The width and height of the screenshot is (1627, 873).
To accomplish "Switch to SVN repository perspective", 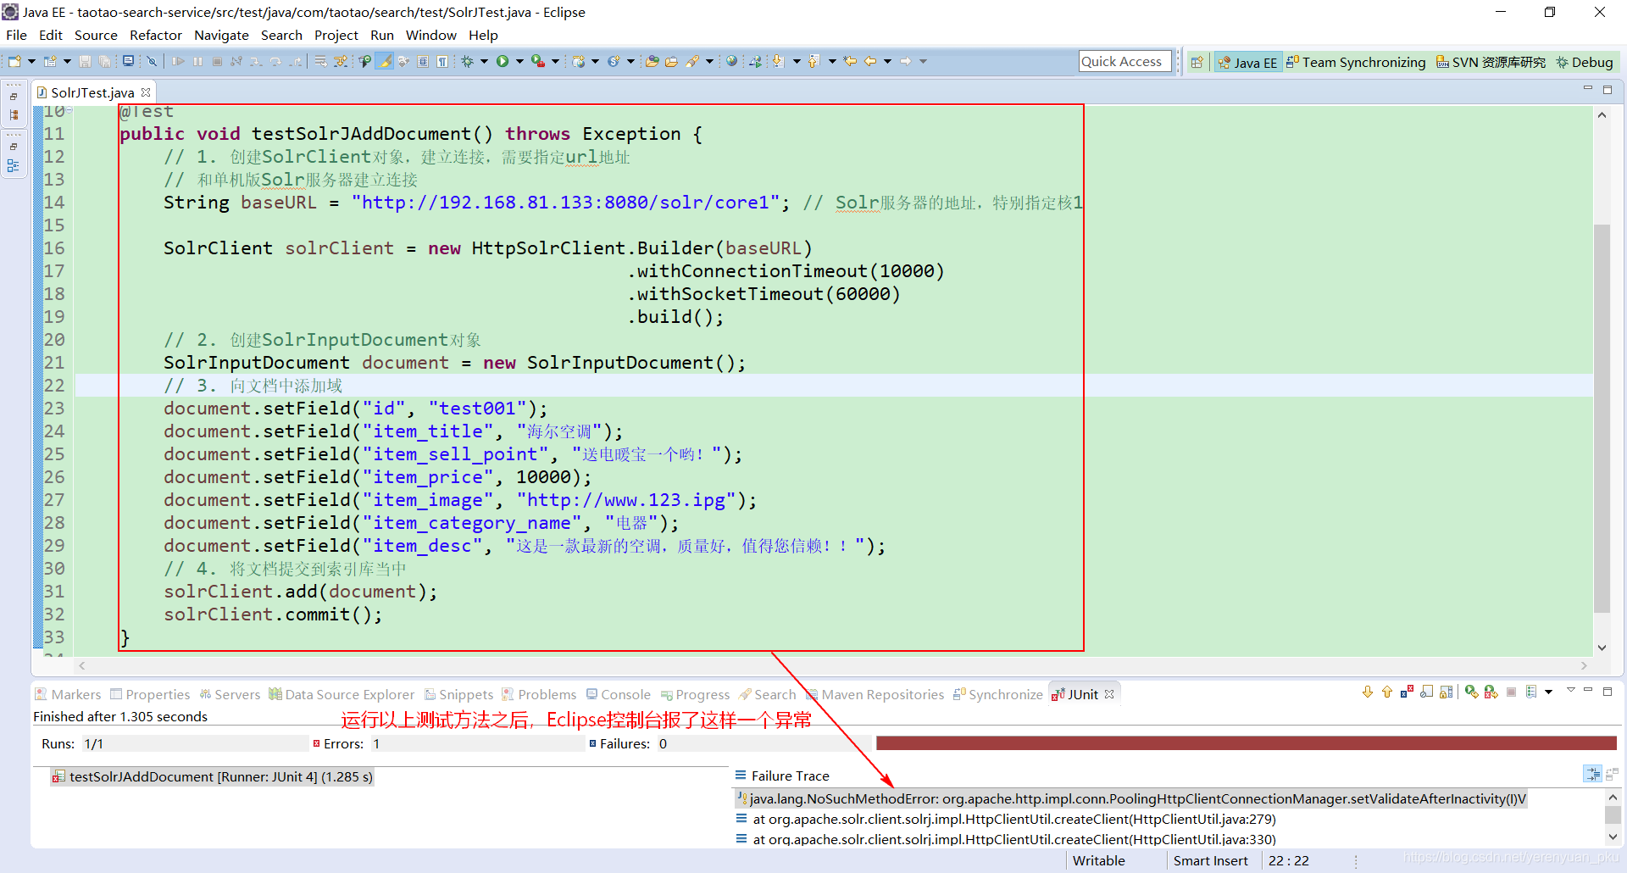I will click(x=1491, y=62).
